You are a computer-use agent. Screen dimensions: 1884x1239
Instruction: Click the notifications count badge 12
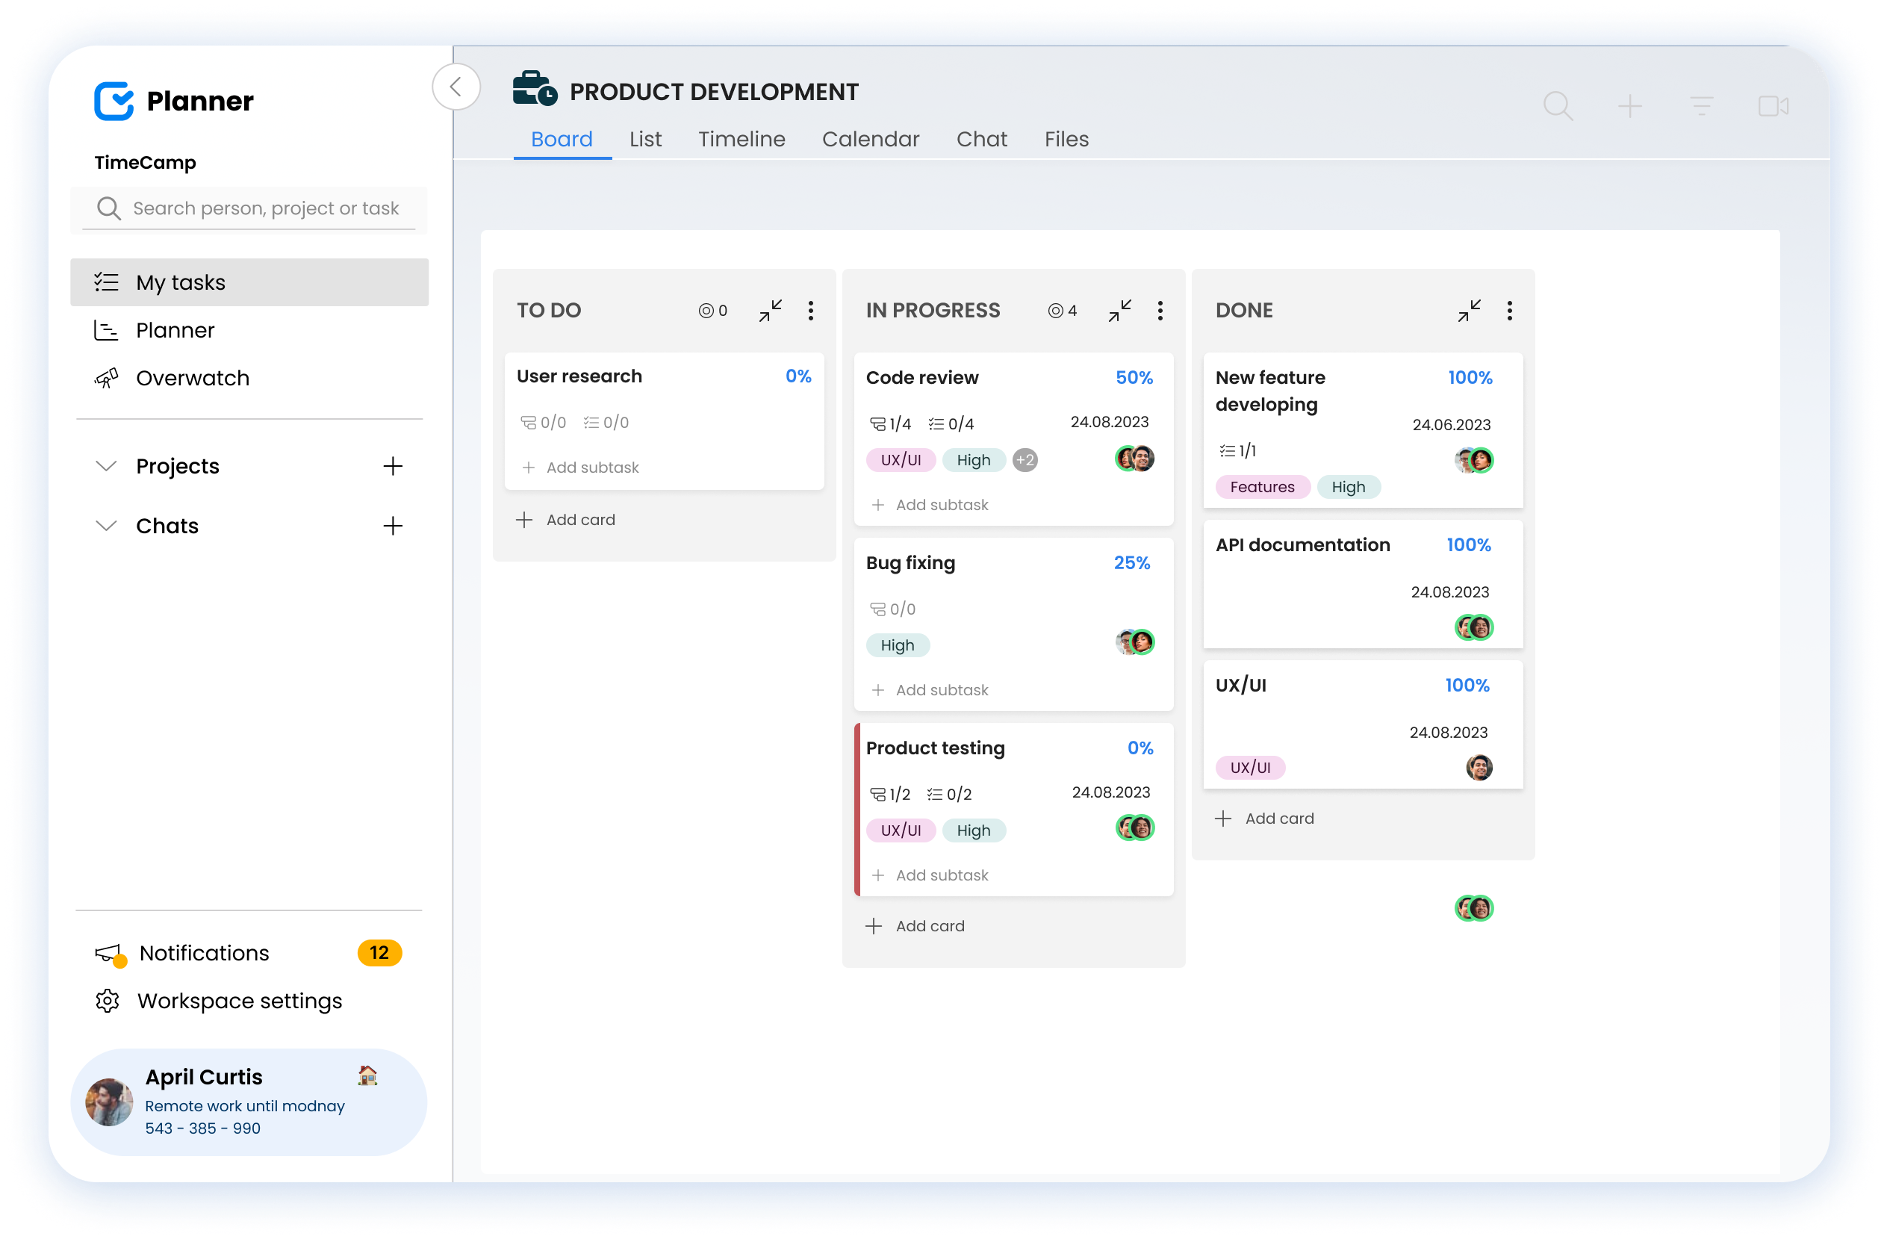pos(379,952)
